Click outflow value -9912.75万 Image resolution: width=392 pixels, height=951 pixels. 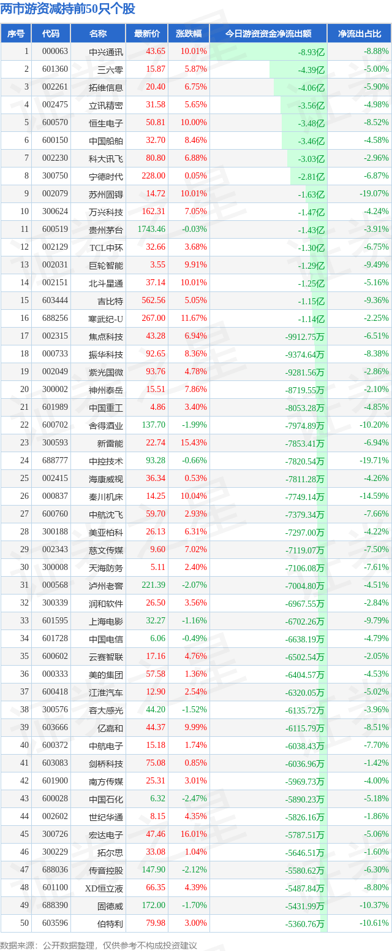[304, 336]
